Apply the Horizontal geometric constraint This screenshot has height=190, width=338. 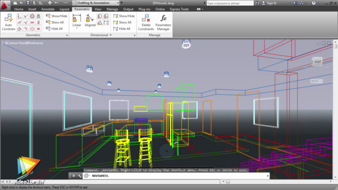pos(32,22)
